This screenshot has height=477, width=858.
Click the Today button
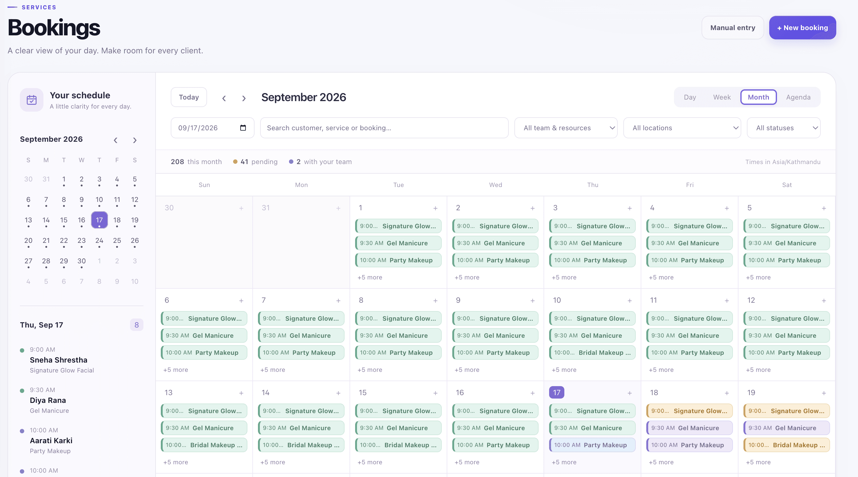189,97
